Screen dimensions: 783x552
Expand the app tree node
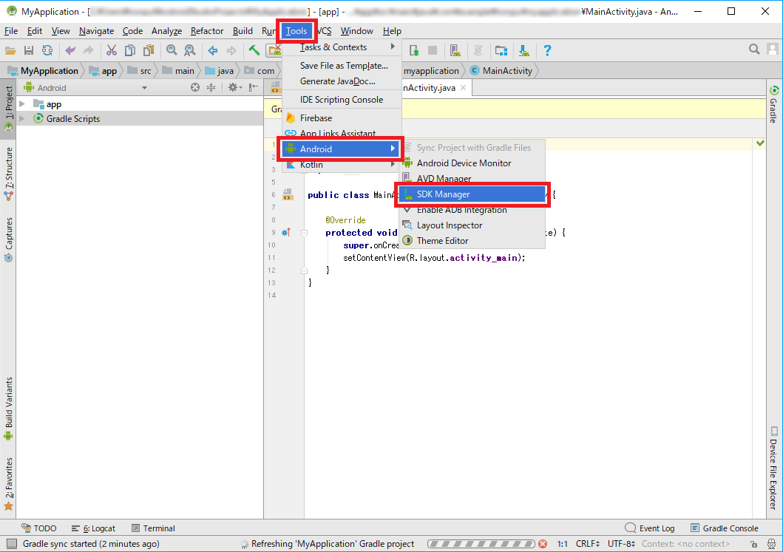[x=22, y=103]
